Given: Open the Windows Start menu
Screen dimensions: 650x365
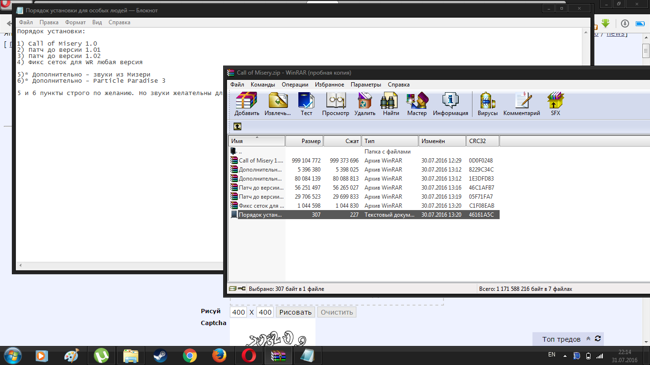Looking at the screenshot, I should pos(12,355).
